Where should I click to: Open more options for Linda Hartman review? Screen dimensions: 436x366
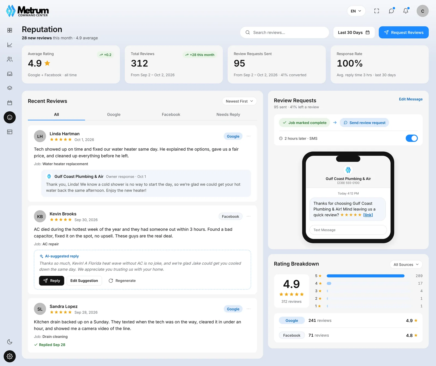(x=249, y=136)
